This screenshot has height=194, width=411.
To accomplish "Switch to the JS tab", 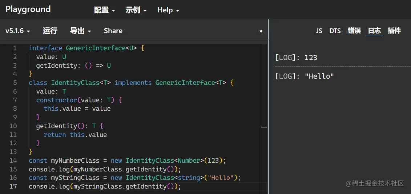I will click(319, 31).
